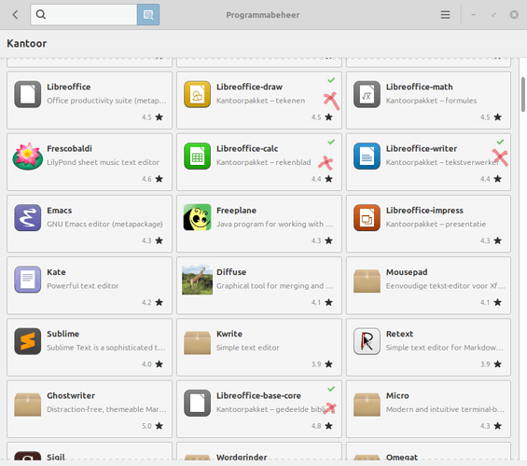The height and width of the screenshot is (466, 527).
Task: Click the Freeplane description text
Action: coord(274,224)
